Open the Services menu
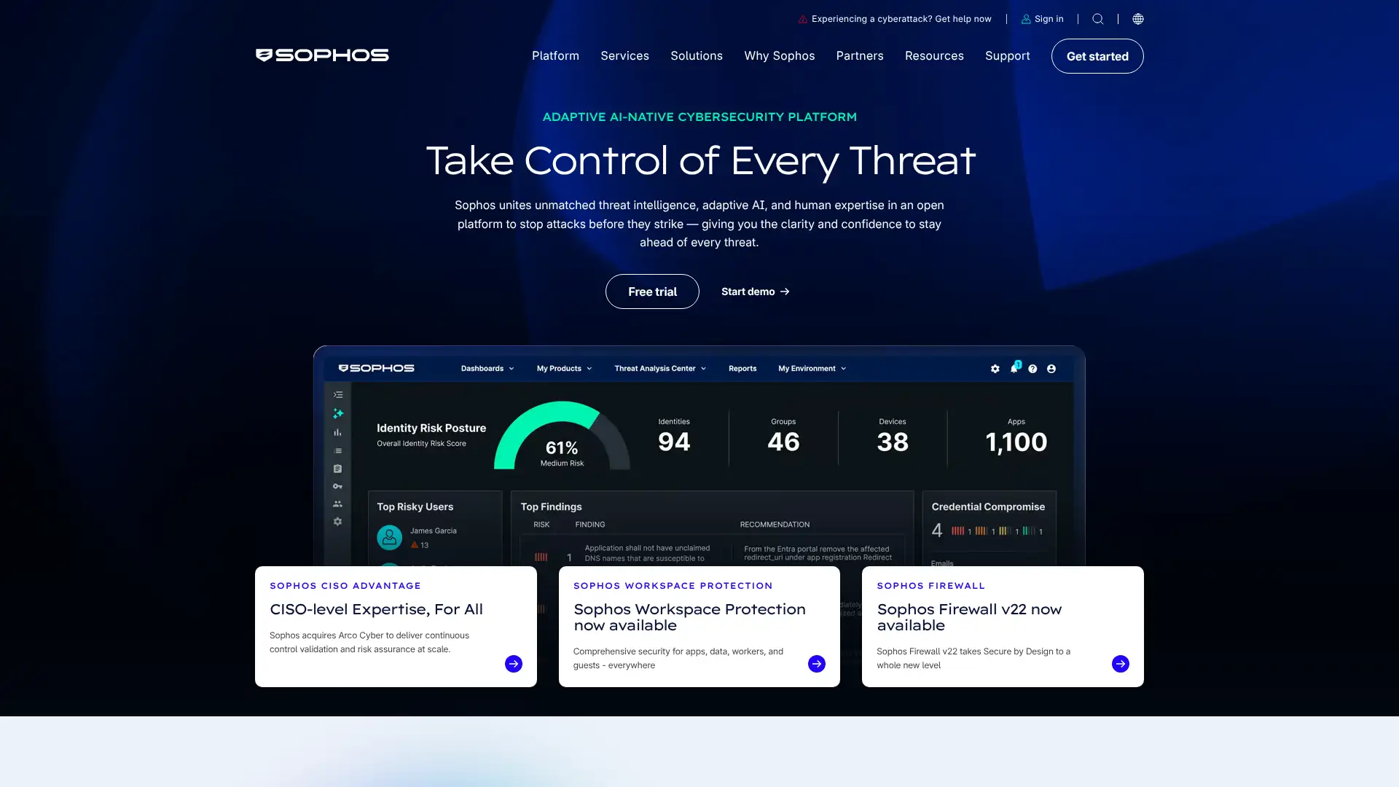Screen dimensions: 1399x787 tap(624, 56)
